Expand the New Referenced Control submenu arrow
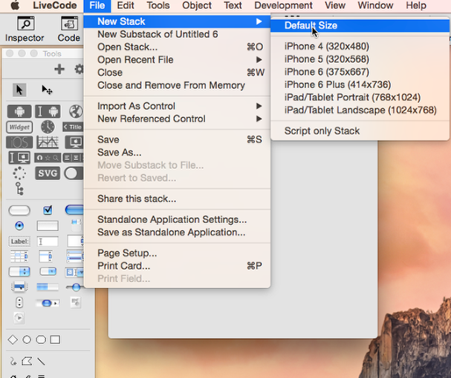This screenshot has width=451, height=378. pos(259,119)
